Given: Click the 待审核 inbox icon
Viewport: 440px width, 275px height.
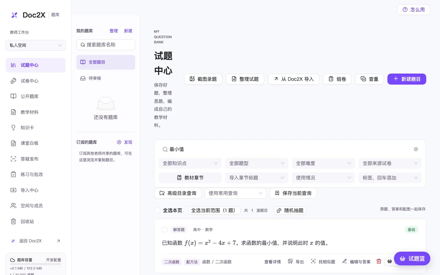Looking at the screenshot, I should coord(83,78).
